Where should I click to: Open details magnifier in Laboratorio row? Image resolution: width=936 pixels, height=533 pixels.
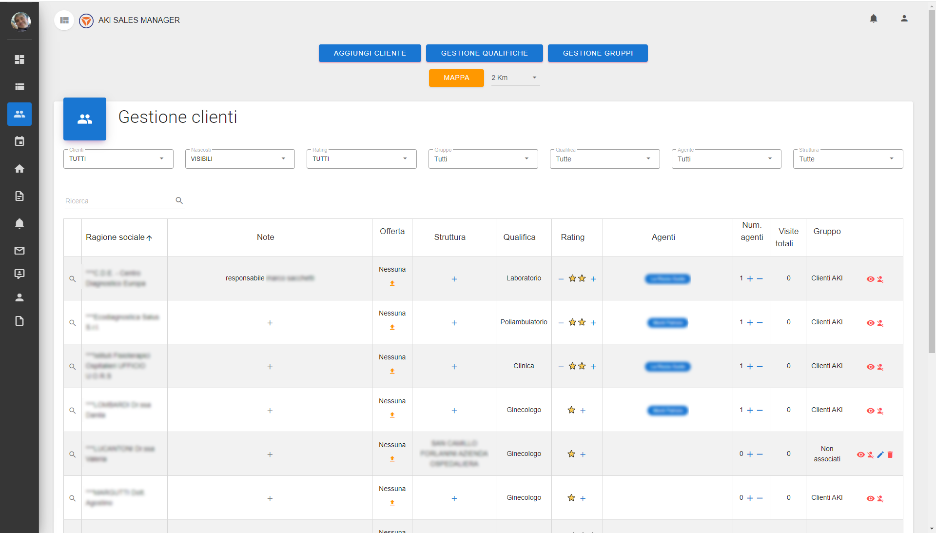coord(72,279)
